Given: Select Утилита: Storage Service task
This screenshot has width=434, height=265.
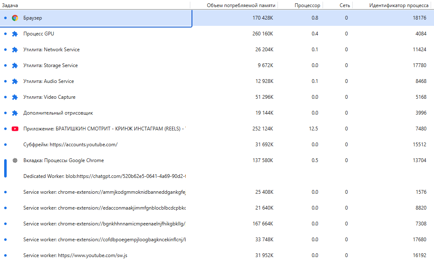Looking at the screenshot, I should pyautogui.click(x=217, y=65).
